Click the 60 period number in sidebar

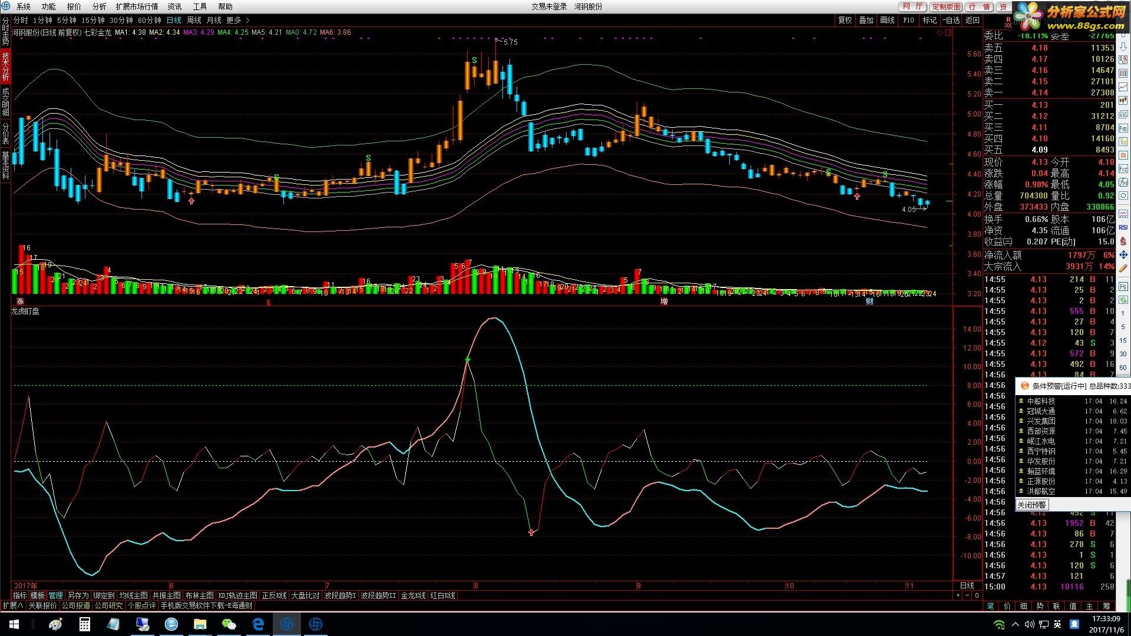point(1123,367)
